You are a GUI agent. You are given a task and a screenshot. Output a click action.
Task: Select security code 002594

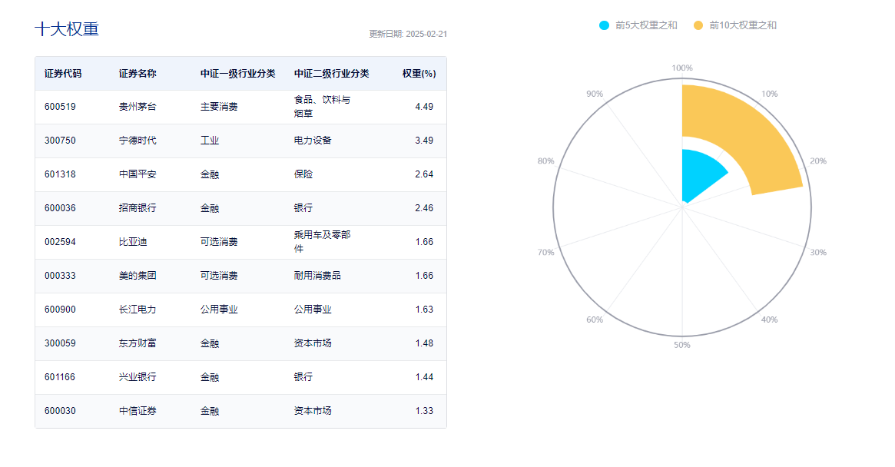tap(60, 242)
